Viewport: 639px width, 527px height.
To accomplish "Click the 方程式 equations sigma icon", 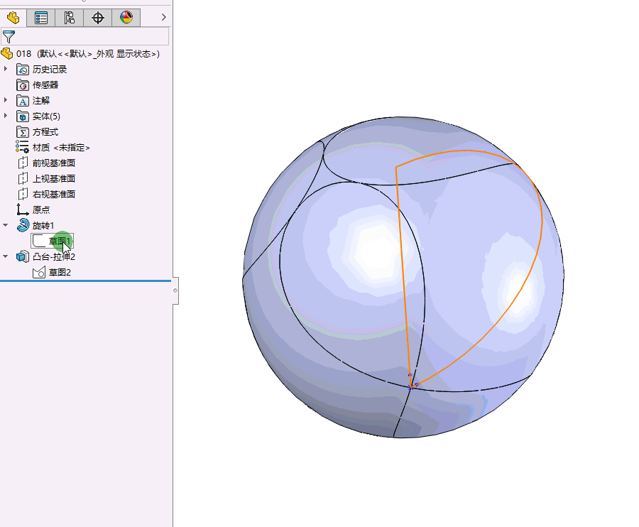I will pyautogui.click(x=21, y=131).
